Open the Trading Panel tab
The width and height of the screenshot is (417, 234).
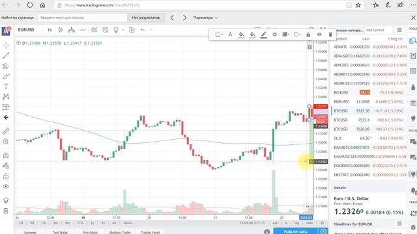point(150,232)
